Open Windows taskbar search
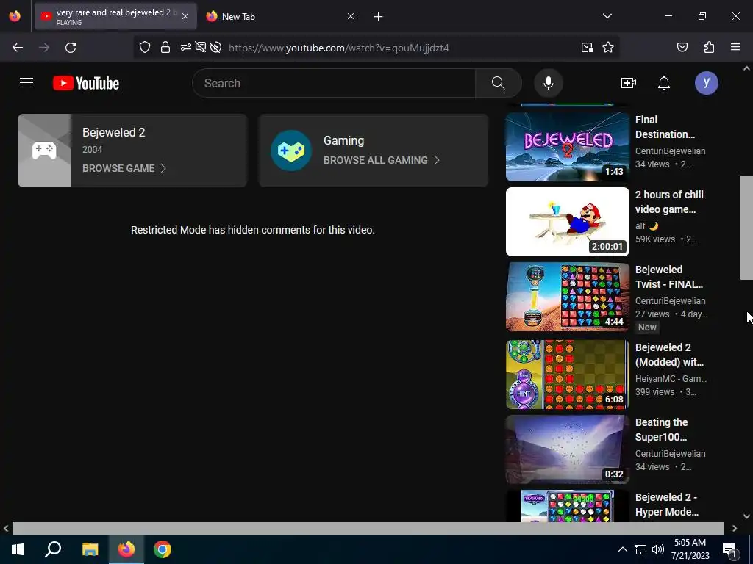This screenshot has height=564, width=753. point(53,549)
